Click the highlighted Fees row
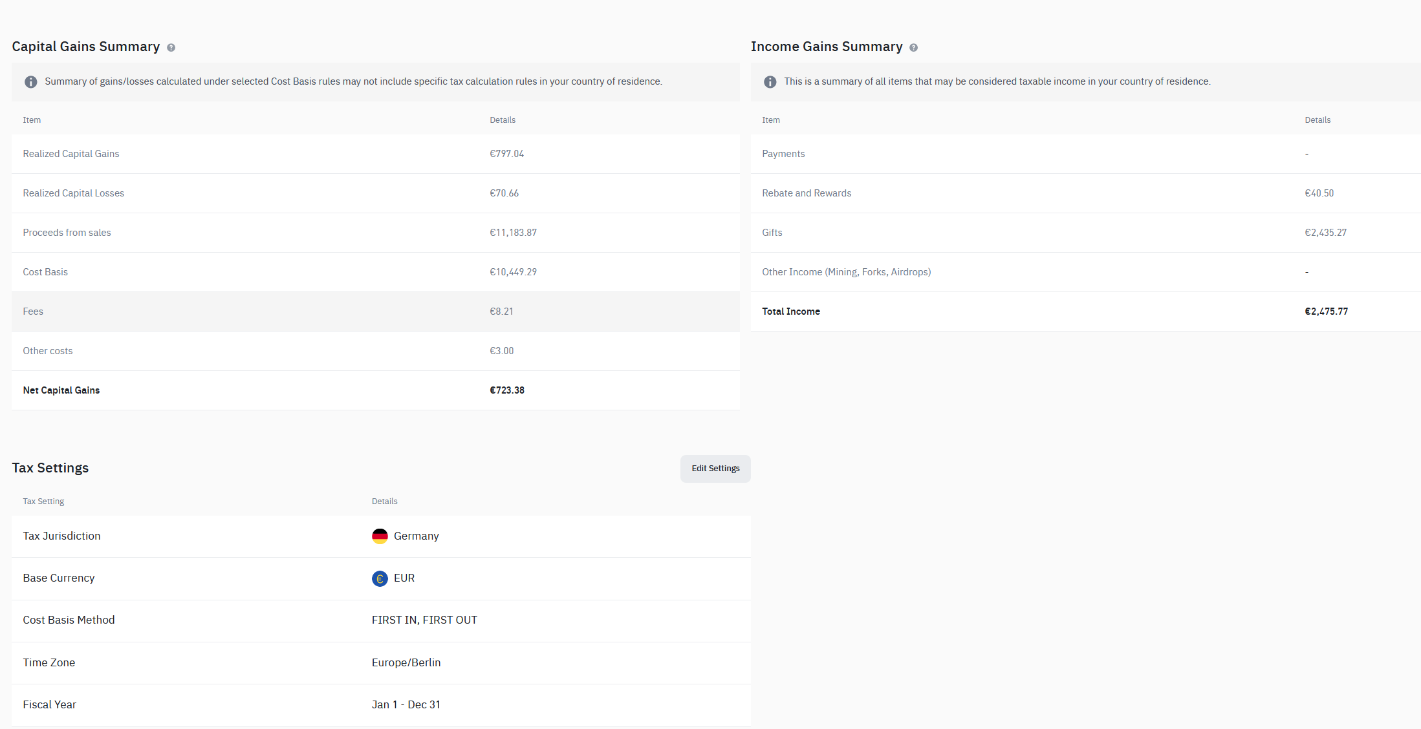The height and width of the screenshot is (729, 1421). point(375,312)
